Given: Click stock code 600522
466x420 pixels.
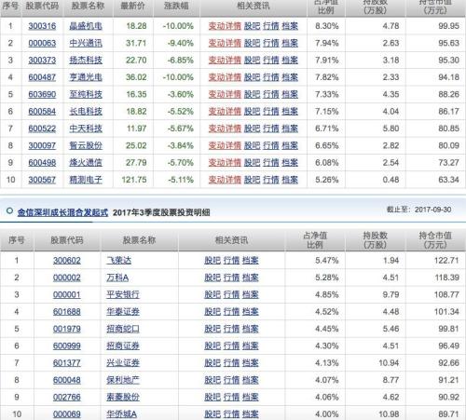Looking at the screenshot, I should tap(42, 129).
